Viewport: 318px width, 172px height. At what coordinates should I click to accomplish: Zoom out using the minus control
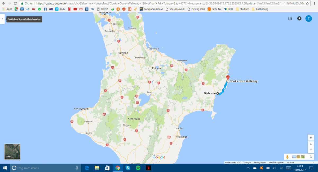pyautogui.click(x=311, y=150)
